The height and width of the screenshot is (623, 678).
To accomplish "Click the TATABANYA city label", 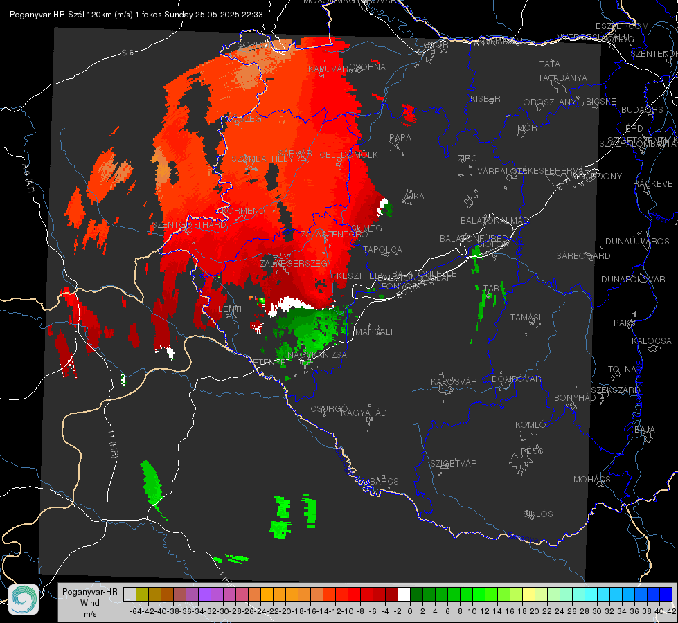I will tap(562, 78).
